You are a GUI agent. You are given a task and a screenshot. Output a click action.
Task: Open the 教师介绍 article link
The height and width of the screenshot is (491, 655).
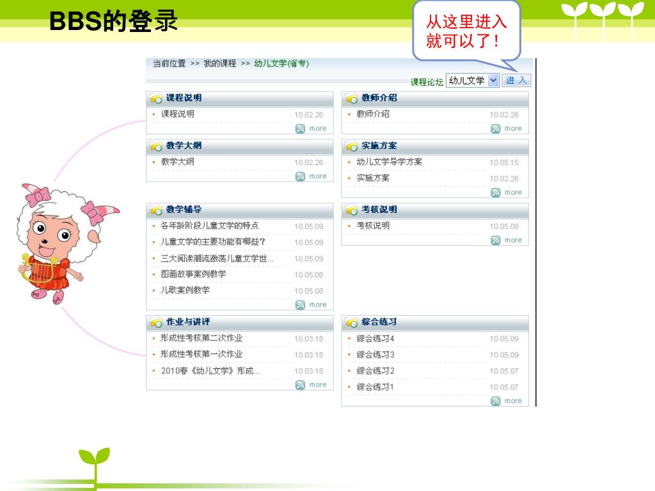[373, 114]
